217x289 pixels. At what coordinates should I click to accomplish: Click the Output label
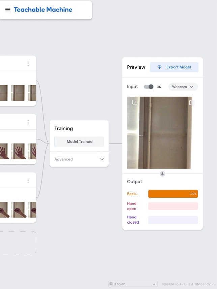tap(134, 182)
